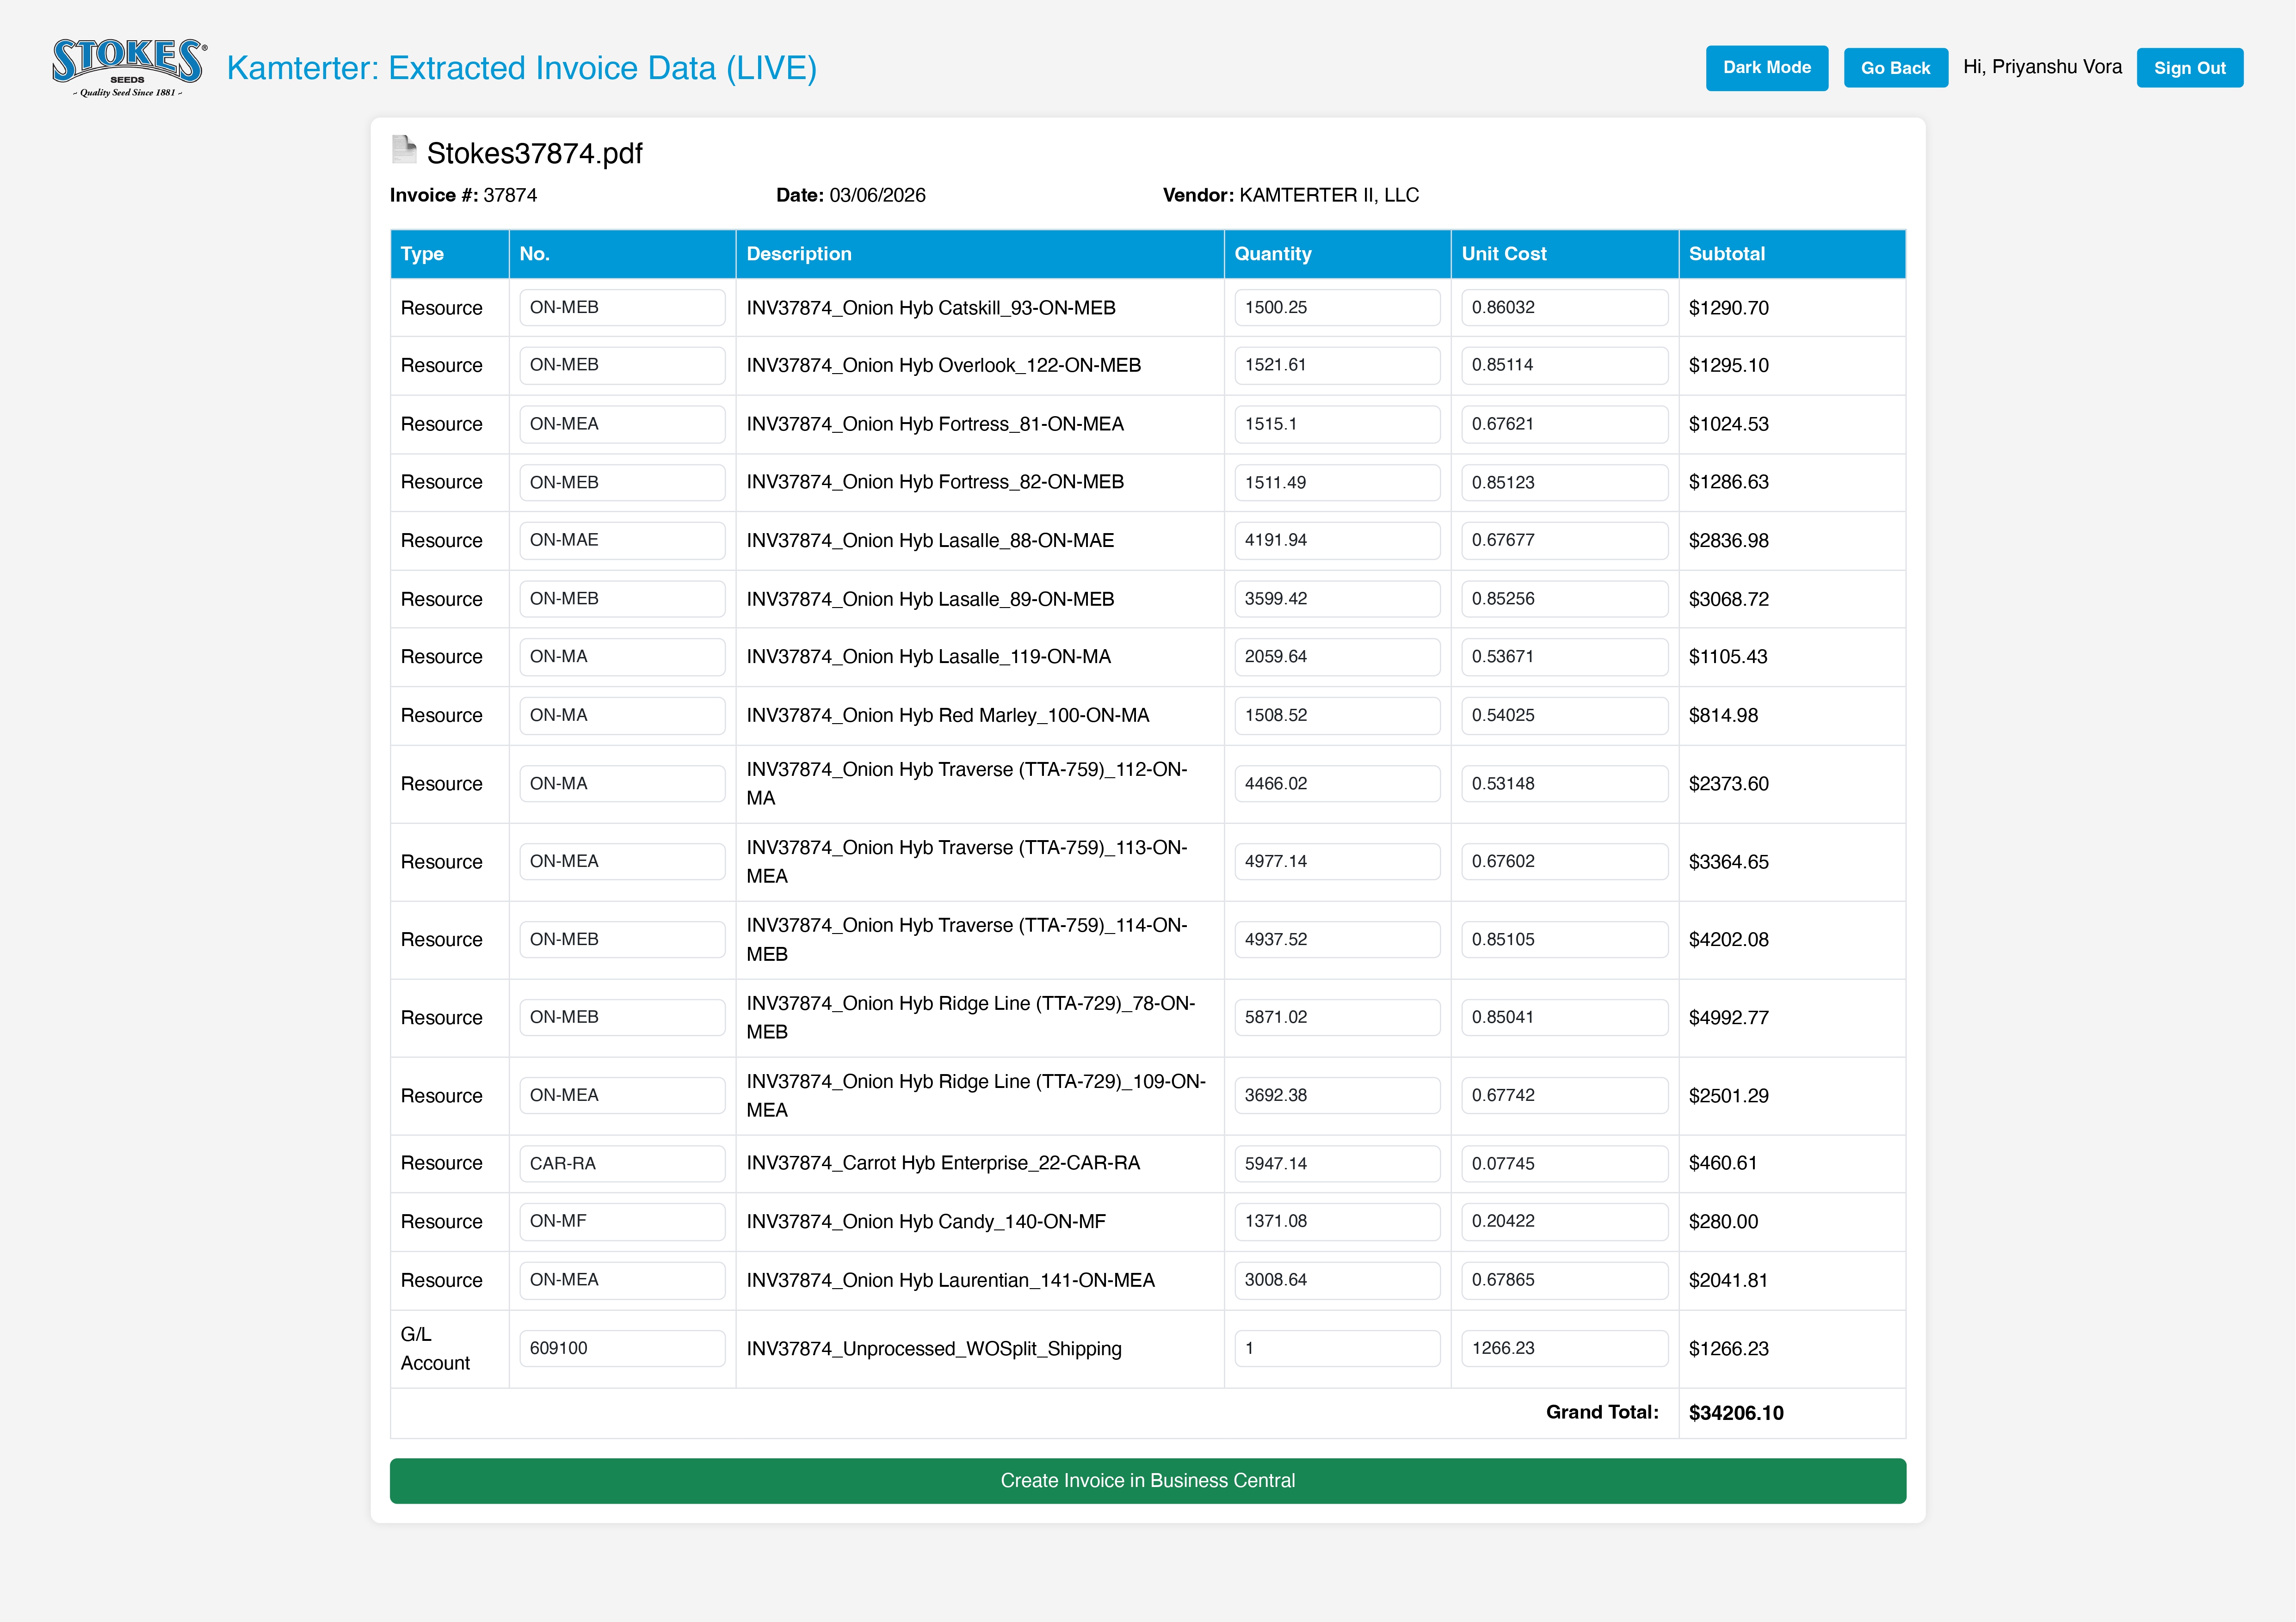The image size is (2296, 1622).
Task: Edit Quantity field showing 5947.14
Action: pyautogui.click(x=1337, y=1163)
